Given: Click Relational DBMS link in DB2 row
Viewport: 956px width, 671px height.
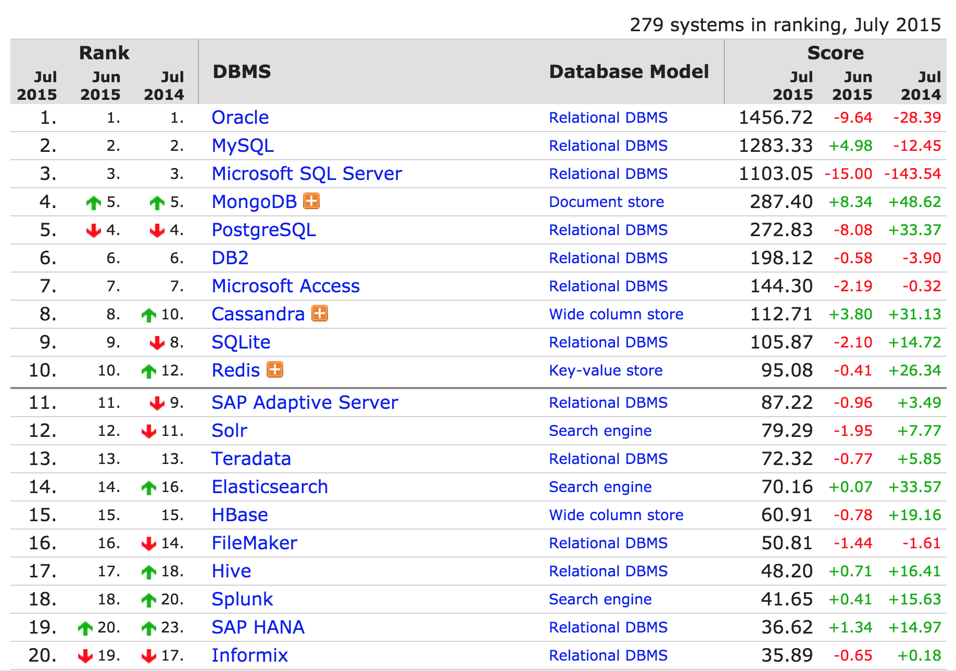Looking at the screenshot, I should coord(608,258).
